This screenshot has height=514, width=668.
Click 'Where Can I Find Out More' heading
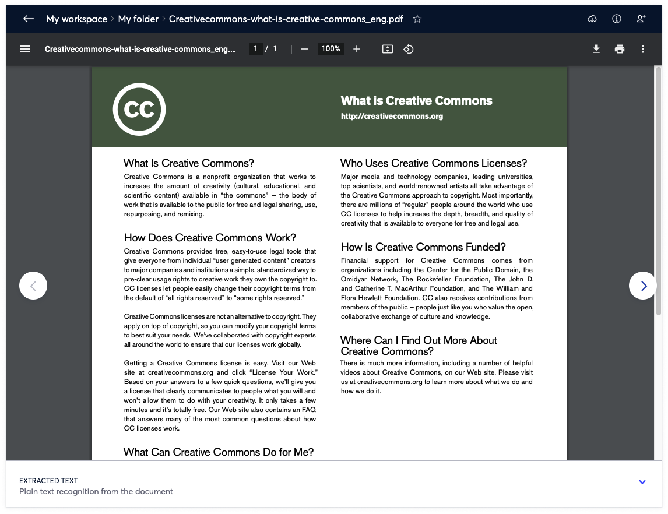pos(419,346)
